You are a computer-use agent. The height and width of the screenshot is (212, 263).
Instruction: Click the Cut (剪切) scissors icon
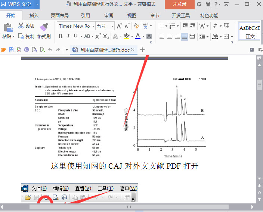tap(21, 26)
